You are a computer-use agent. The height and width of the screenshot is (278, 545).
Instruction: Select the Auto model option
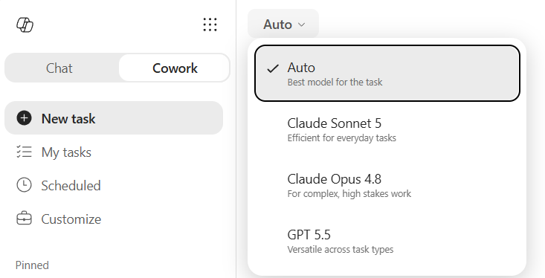387,74
